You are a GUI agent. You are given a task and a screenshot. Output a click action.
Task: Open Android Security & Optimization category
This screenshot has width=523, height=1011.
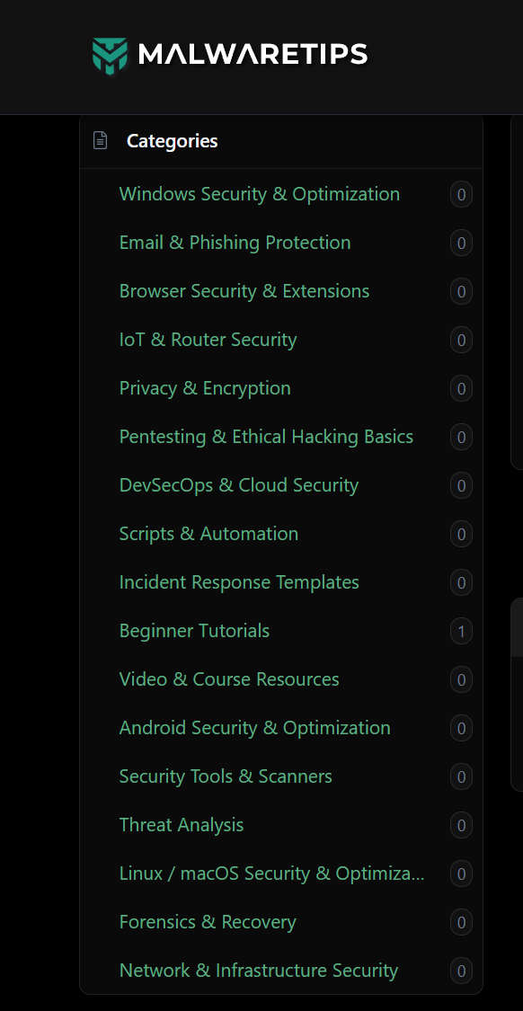point(254,728)
